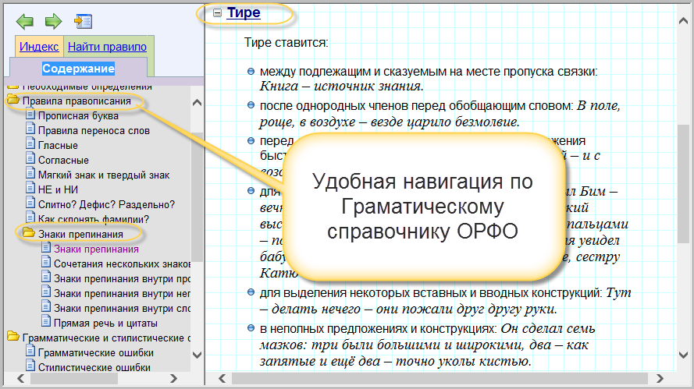Click Знаки препинания внутри сло... page icon
Viewport: 694px width, 389px height.
click(46, 307)
